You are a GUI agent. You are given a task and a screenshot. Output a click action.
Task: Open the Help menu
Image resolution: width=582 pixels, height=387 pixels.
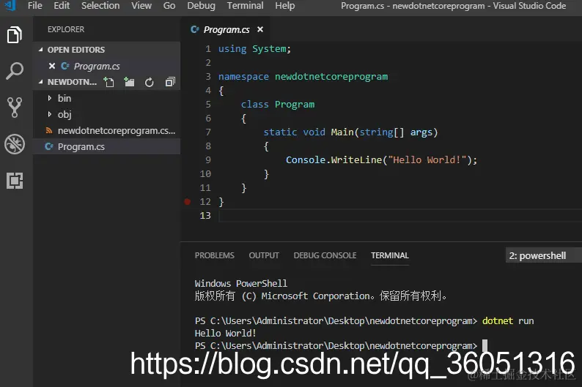click(x=285, y=6)
